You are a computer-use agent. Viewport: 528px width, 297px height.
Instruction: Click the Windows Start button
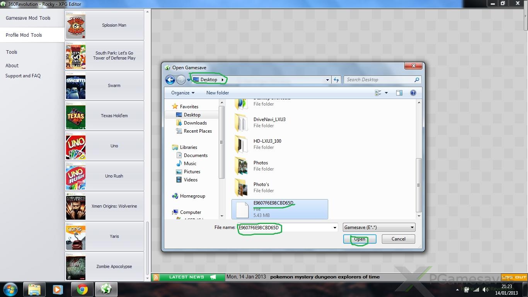10,289
